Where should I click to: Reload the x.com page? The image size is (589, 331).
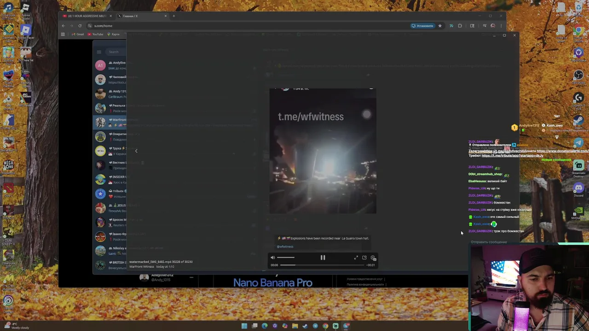(80, 26)
